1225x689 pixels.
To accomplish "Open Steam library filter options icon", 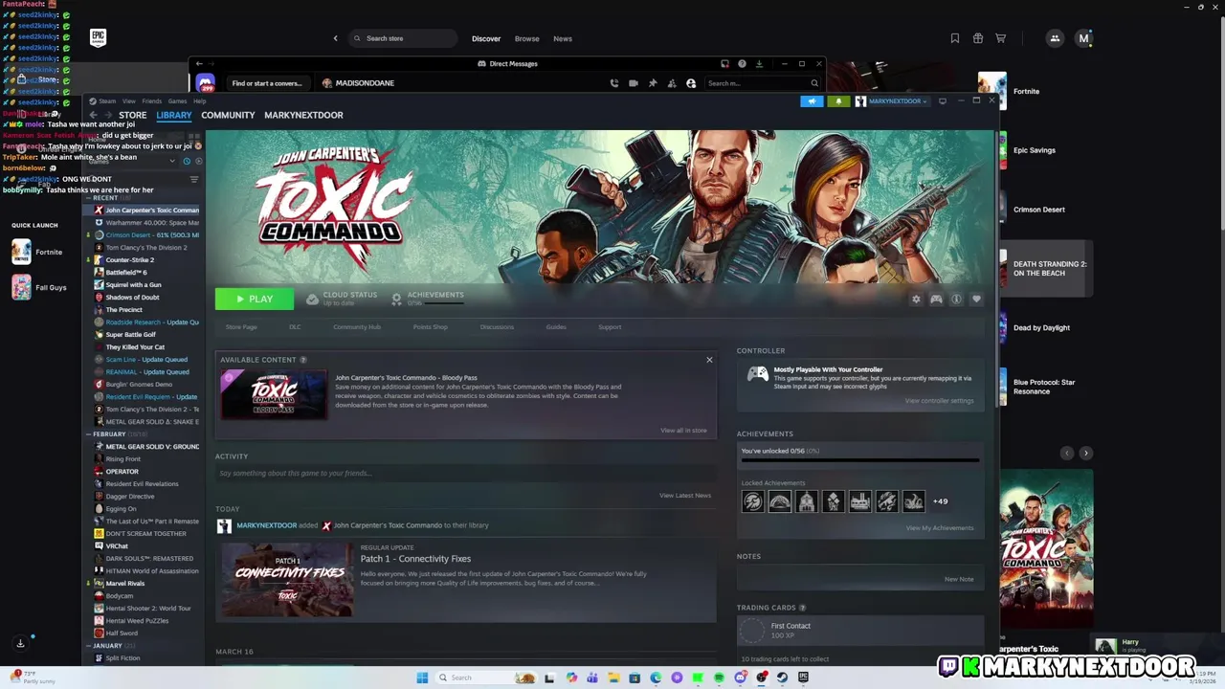I will [x=194, y=179].
